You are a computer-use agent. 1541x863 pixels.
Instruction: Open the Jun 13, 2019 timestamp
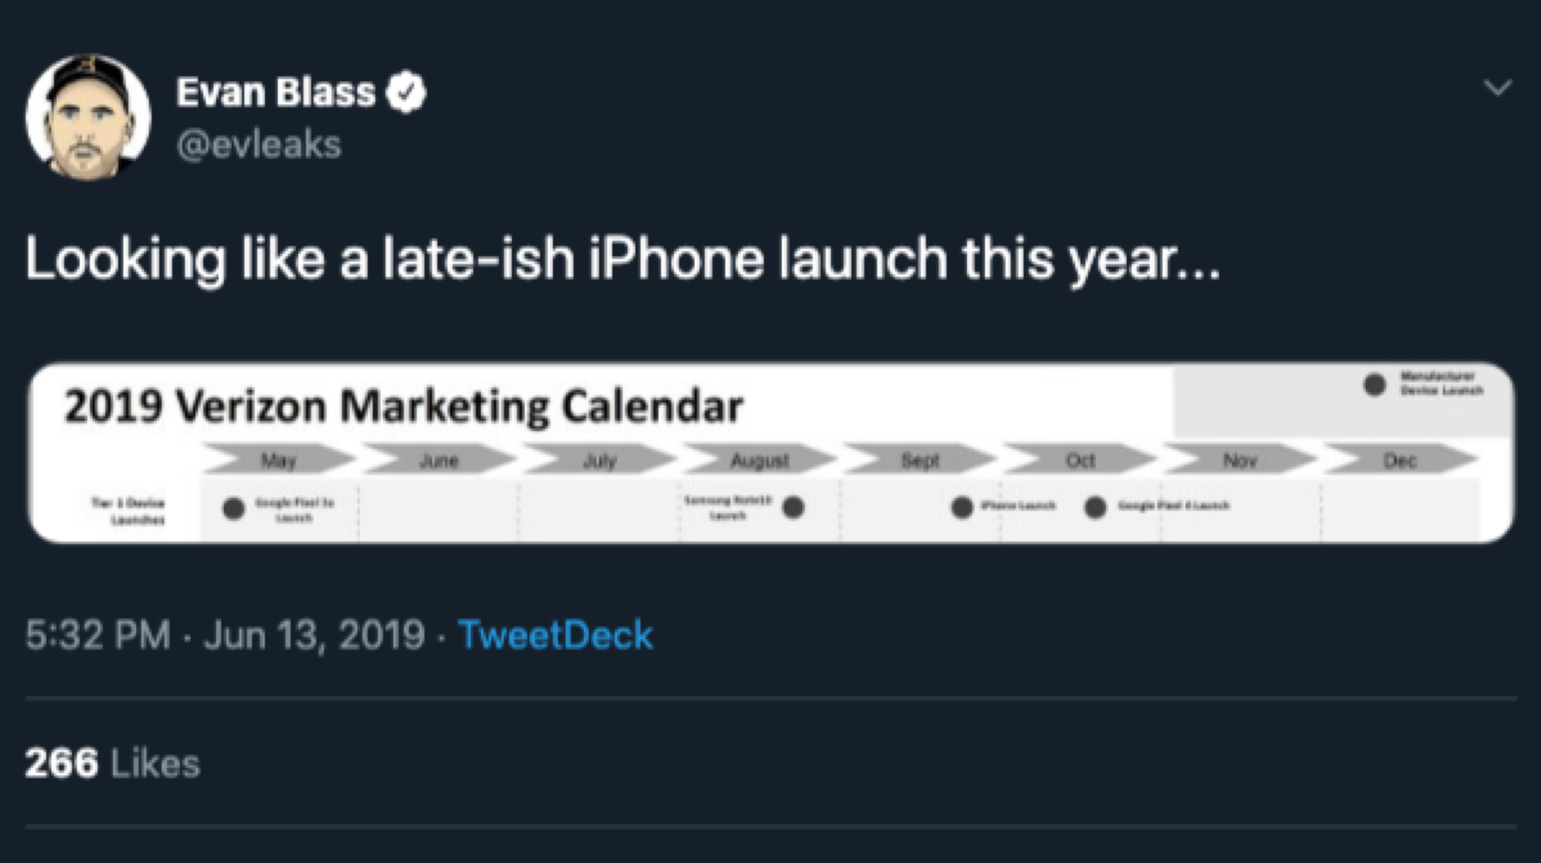click(x=314, y=635)
